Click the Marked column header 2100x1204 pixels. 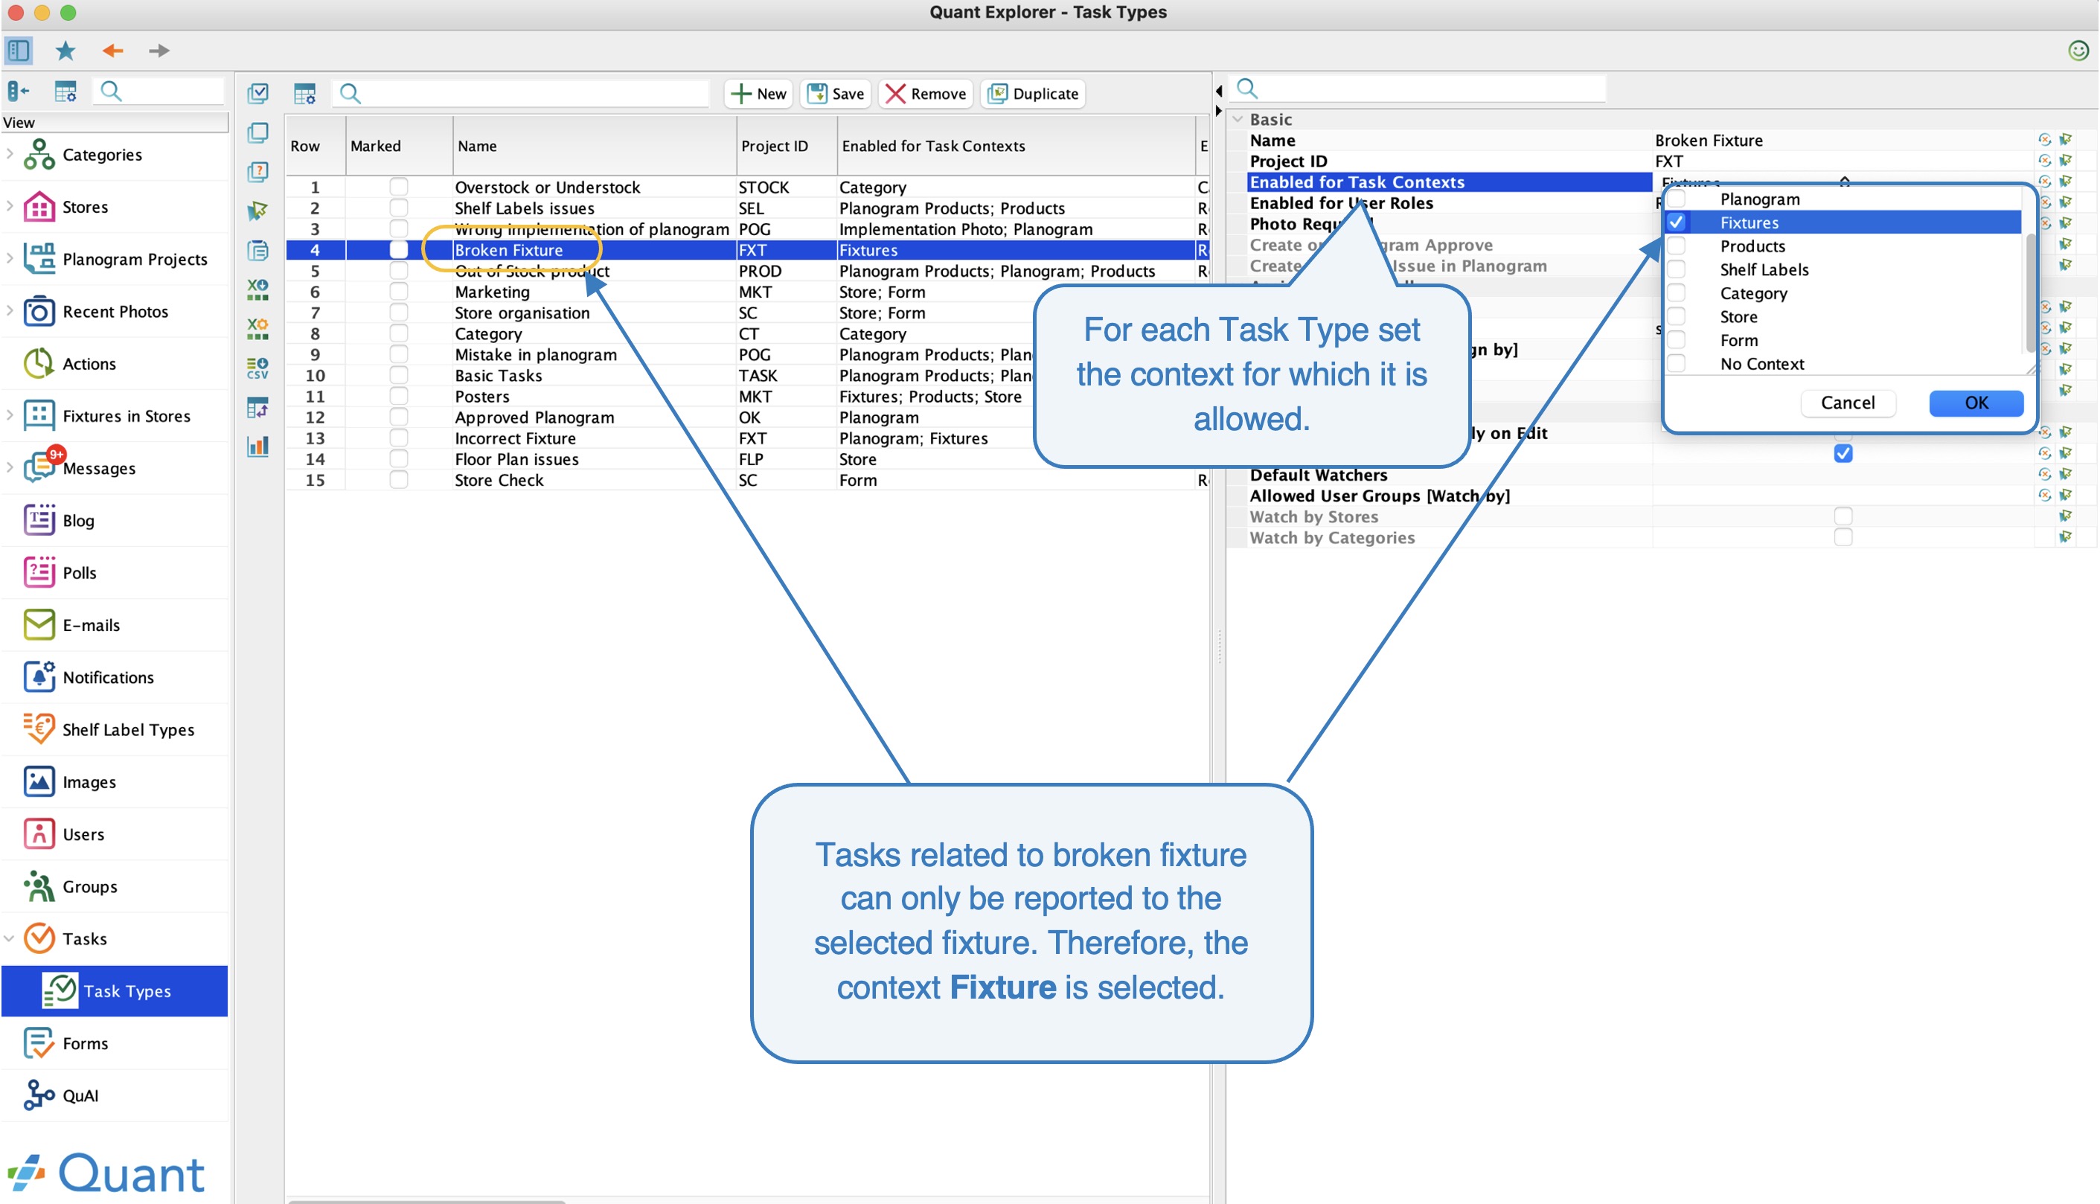pos(400,146)
